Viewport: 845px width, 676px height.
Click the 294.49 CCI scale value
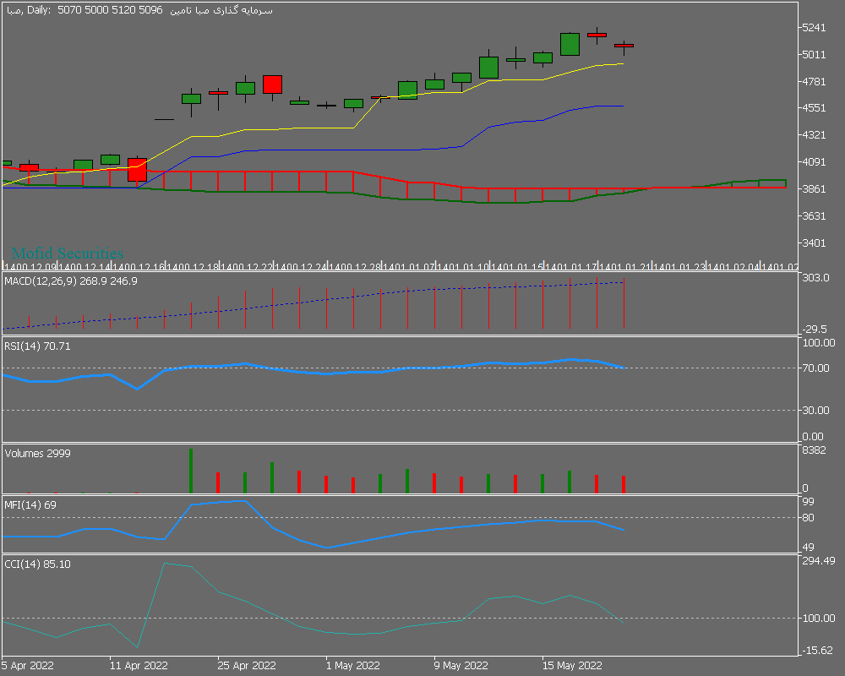point(819,561)
